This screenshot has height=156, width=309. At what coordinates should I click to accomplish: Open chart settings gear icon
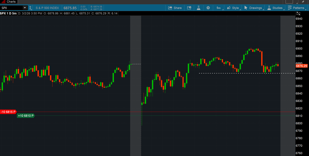[208, 8]
